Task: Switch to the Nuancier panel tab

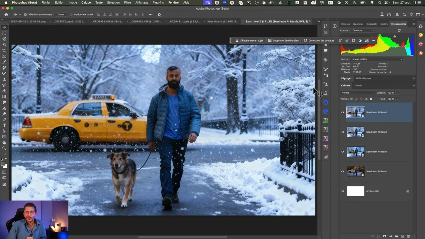Action: click(358, 24)
